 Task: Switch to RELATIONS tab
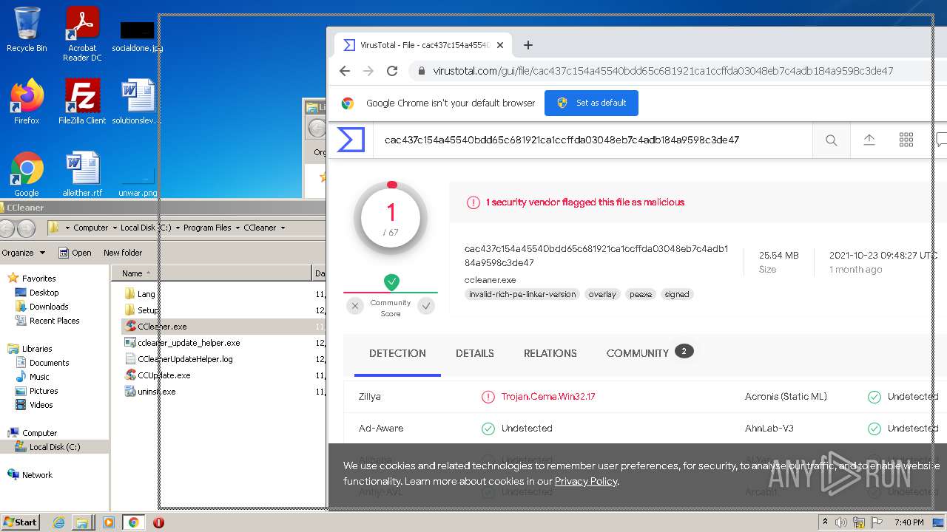click(550, 353)
